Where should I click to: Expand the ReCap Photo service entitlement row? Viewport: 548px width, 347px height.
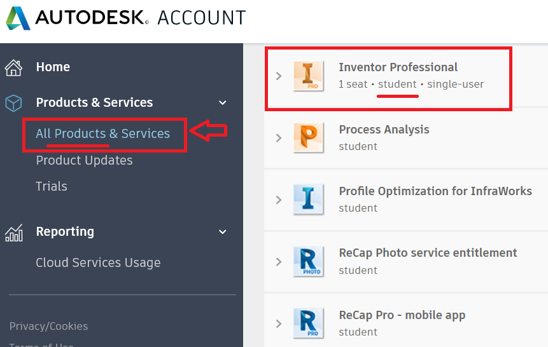tap(279, 262)
